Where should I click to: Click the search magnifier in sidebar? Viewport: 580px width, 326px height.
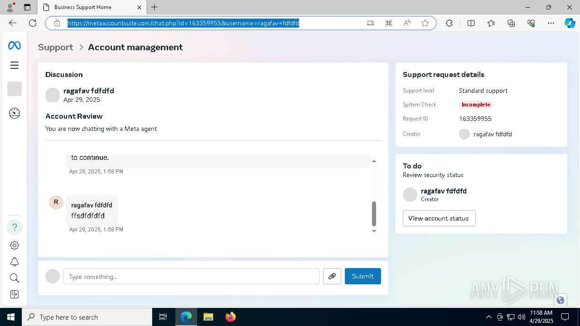14,278
